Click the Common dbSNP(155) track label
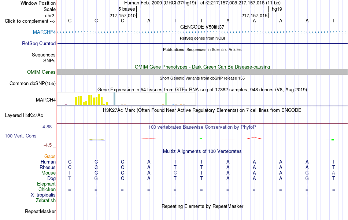Screen dimensions: 348x220 click(33, 83)
